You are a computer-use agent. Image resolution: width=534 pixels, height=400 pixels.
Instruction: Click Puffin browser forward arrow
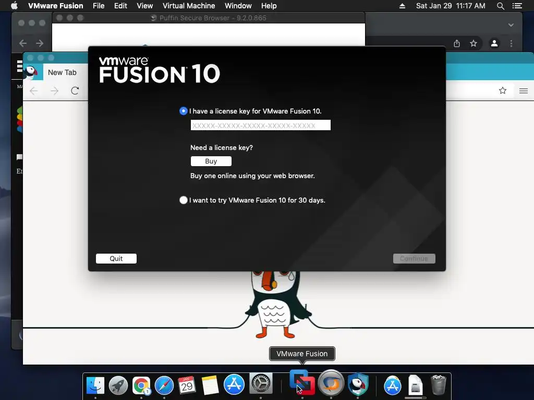click(54, 91)
